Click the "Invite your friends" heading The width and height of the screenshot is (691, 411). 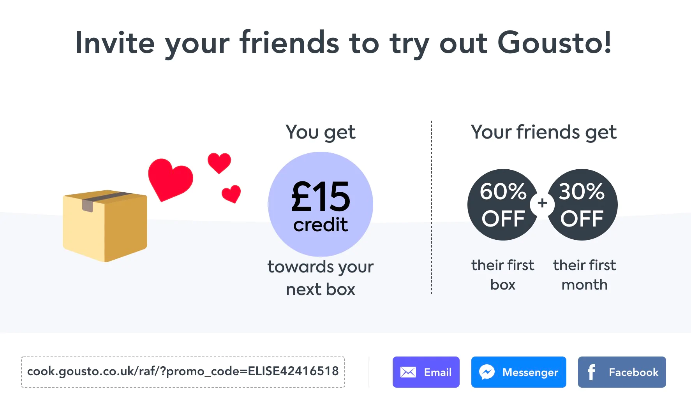coord(343,43)
